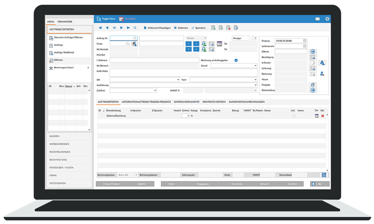Click the search magnifier in toolbar

pos(135,28)
